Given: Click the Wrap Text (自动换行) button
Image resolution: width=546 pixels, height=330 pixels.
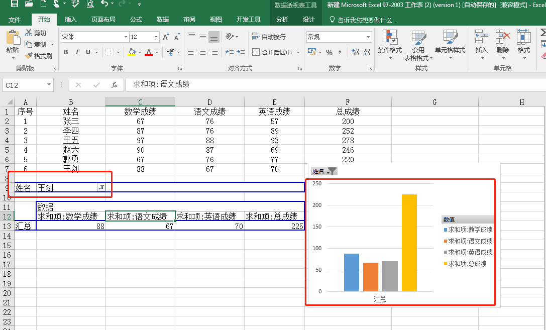Looking at the screenshot, I should pyautogui.click(x=269, y=37).
